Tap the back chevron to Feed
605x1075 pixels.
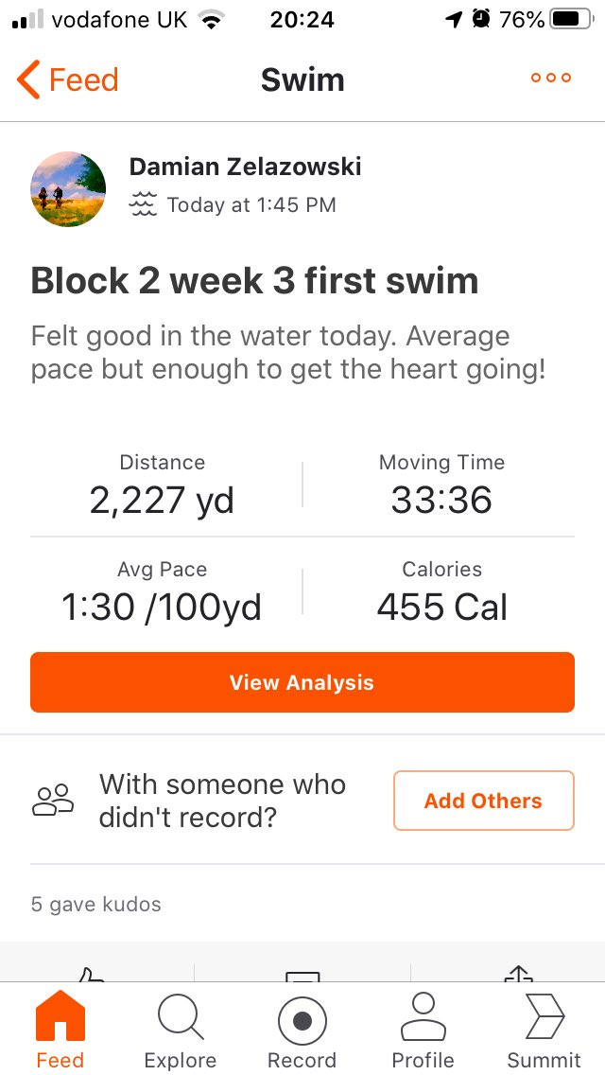pyautogui.click(x=28, y=79)
